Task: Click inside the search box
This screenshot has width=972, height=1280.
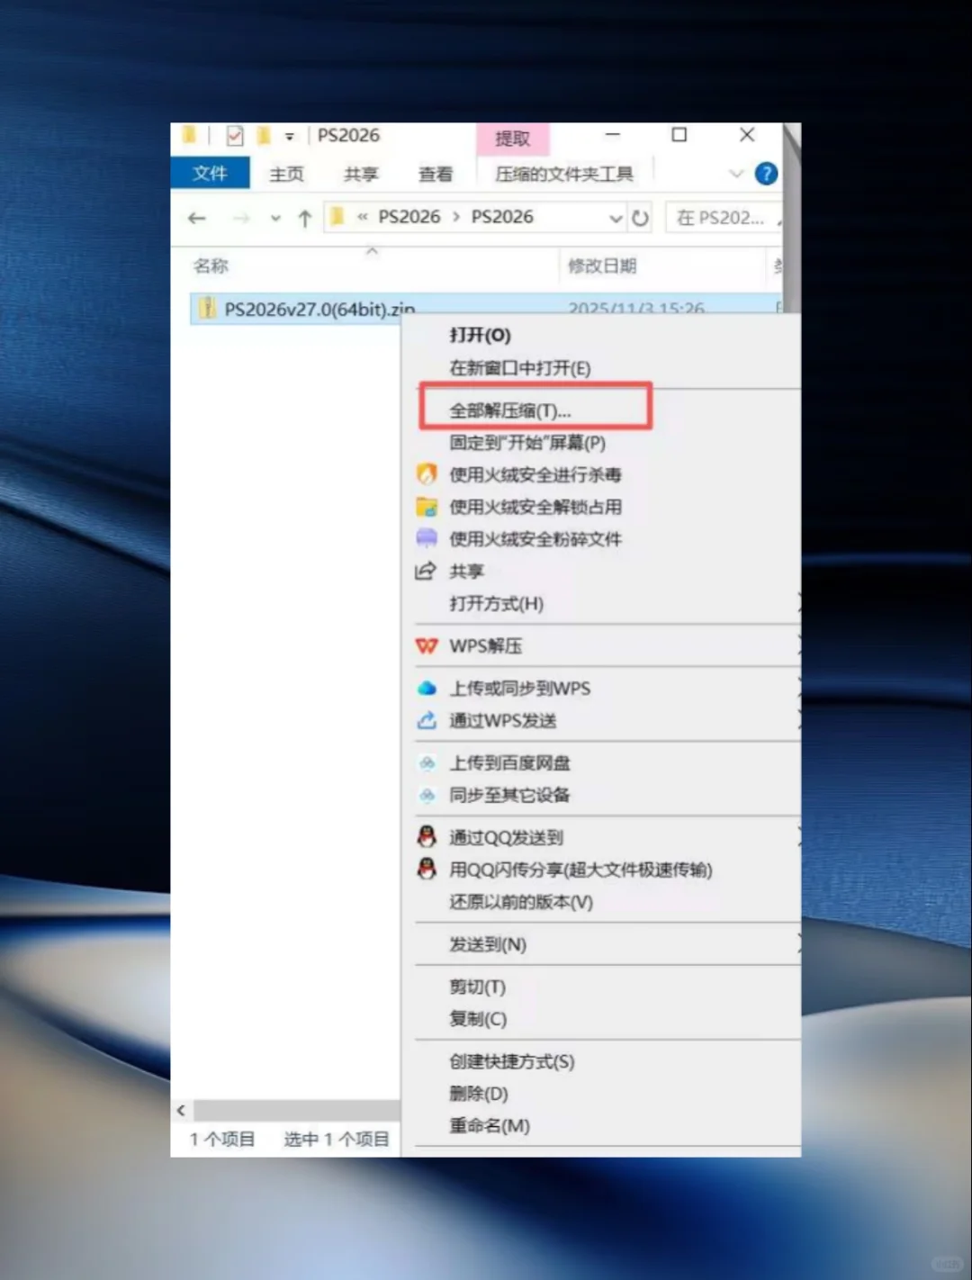Action: 724,217
